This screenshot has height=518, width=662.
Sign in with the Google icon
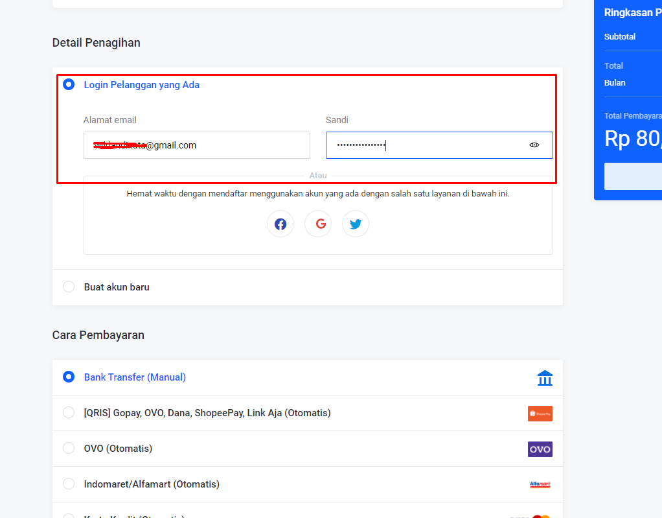[x=318, y=224]
